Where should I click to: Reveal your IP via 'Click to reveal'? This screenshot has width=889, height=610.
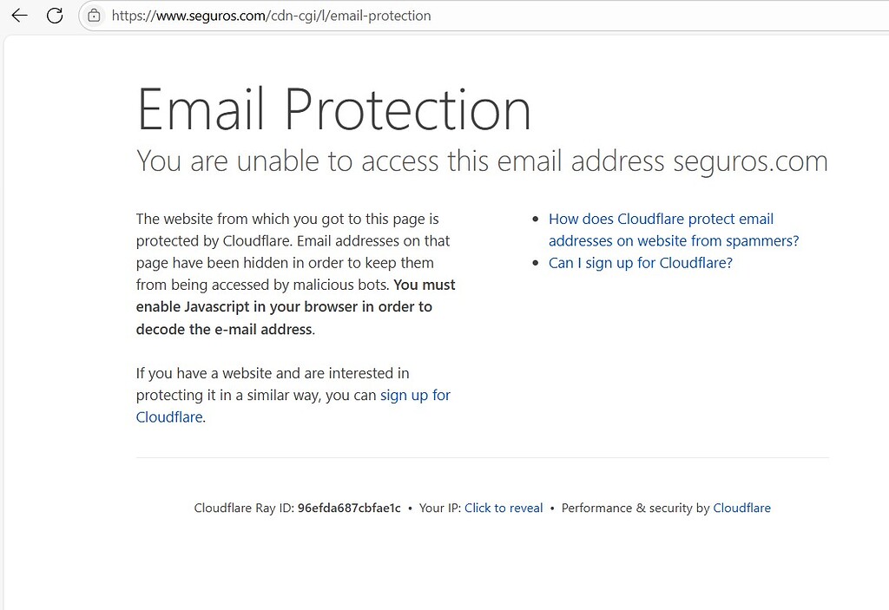(504, 508)
